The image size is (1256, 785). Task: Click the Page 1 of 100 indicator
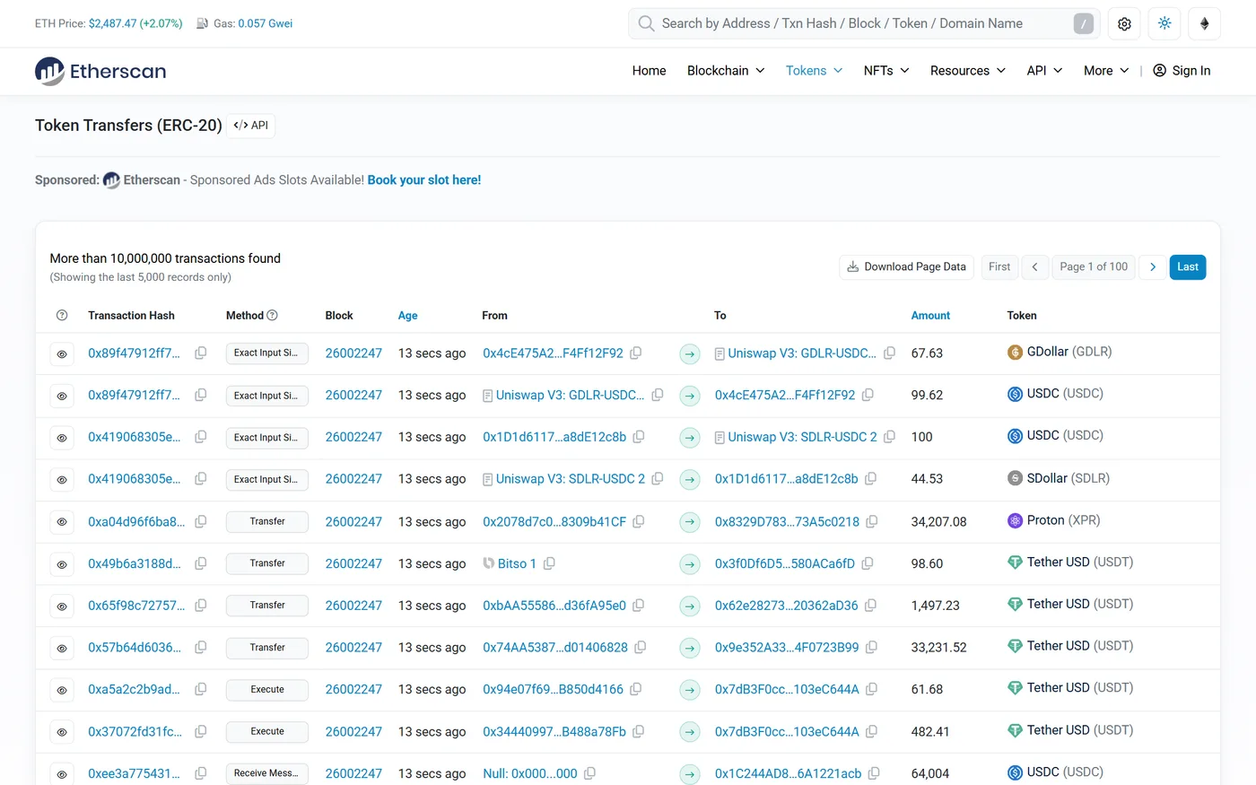pyautogui.click(x=1094, y=266)
